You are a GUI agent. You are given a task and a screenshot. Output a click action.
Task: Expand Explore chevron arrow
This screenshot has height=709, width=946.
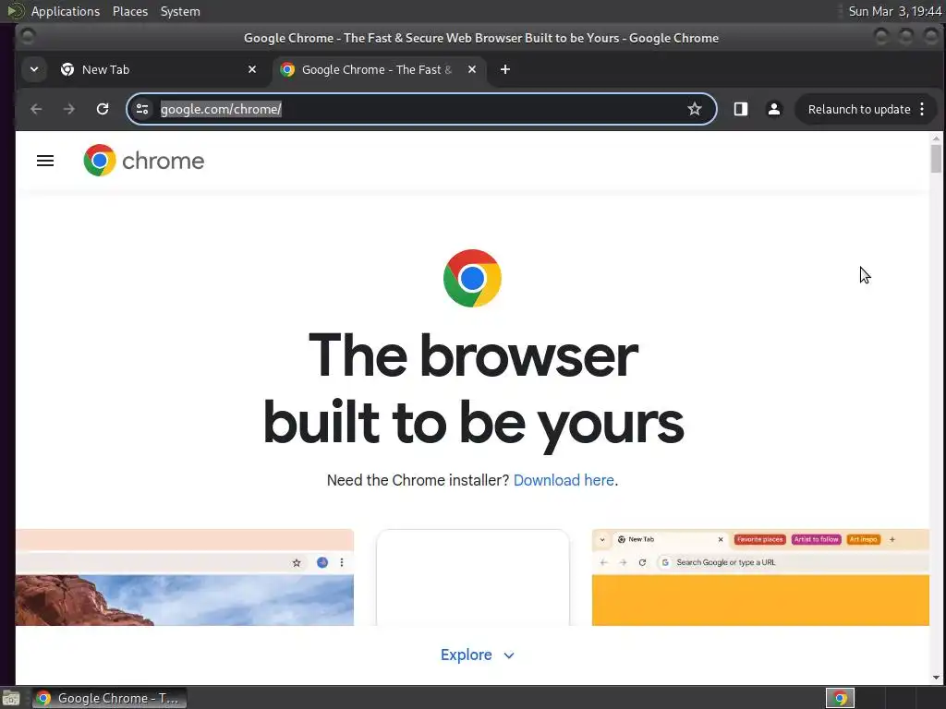(x=509, y=655)
